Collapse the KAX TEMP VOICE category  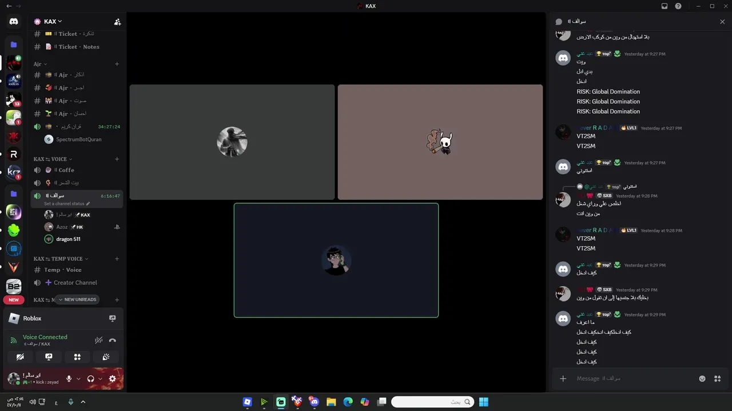[x=61, y=259]
